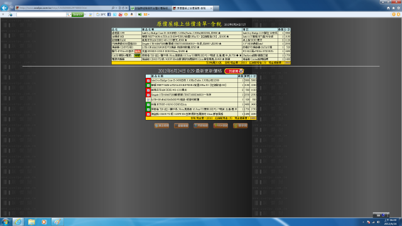Open Favorites star icon in browser

point(393,8)
